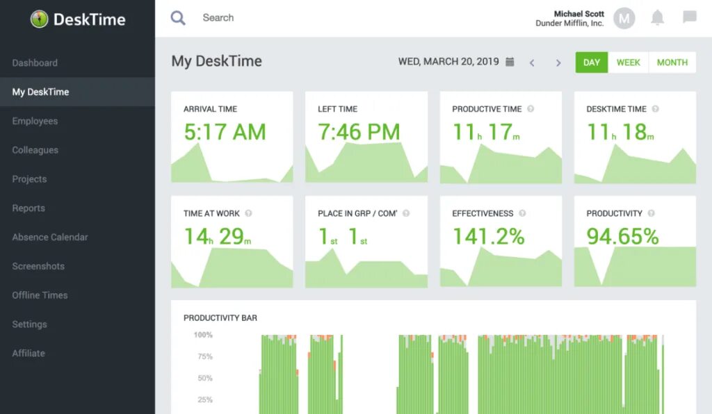The height and width of the screenshot is (414, 712).
Task: Switch to DAY view
Action: pyautogui.click(x=592, y=63)
